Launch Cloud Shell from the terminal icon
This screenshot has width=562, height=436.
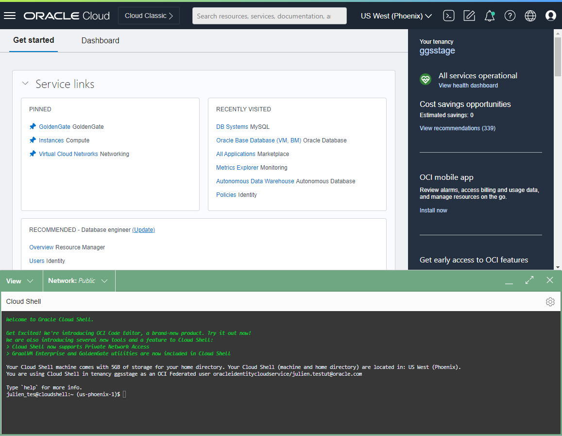pos(449,15)
